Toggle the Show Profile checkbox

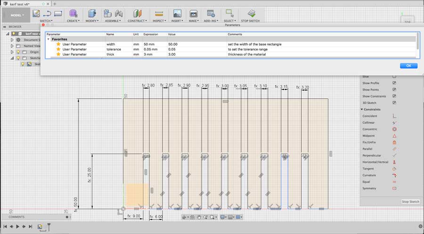pyautogui.click(x=394, y=83)
